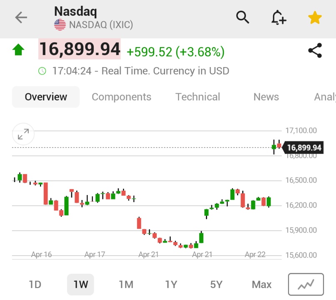Toggle the yellow favorite star
336x300 pixels.
tap(315, 17)
